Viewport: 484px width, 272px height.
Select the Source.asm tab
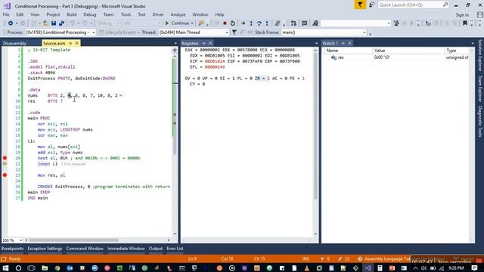[54, 43]
